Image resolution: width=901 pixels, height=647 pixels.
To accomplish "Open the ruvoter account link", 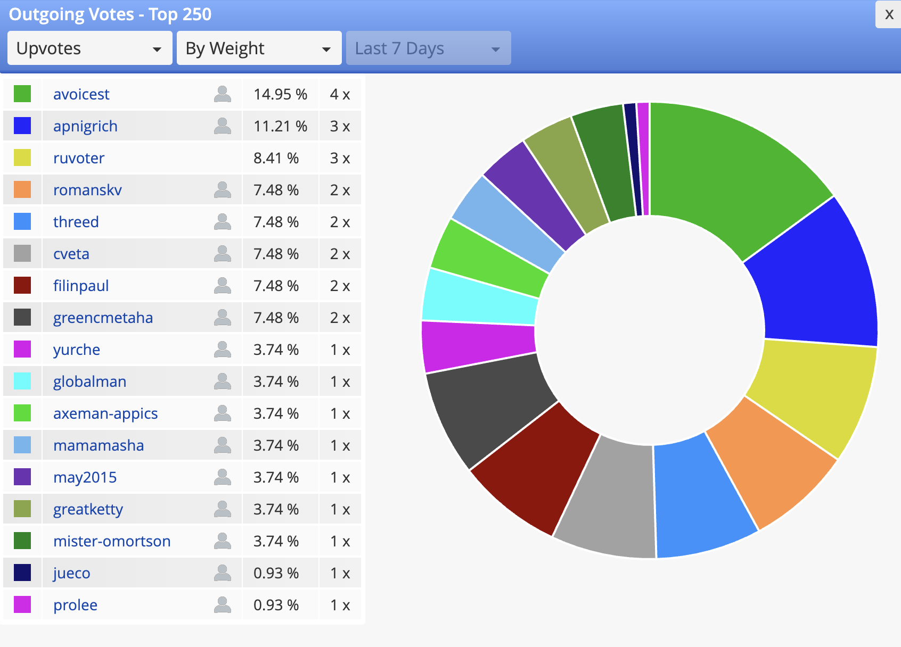I will click(x=79, y=158).
